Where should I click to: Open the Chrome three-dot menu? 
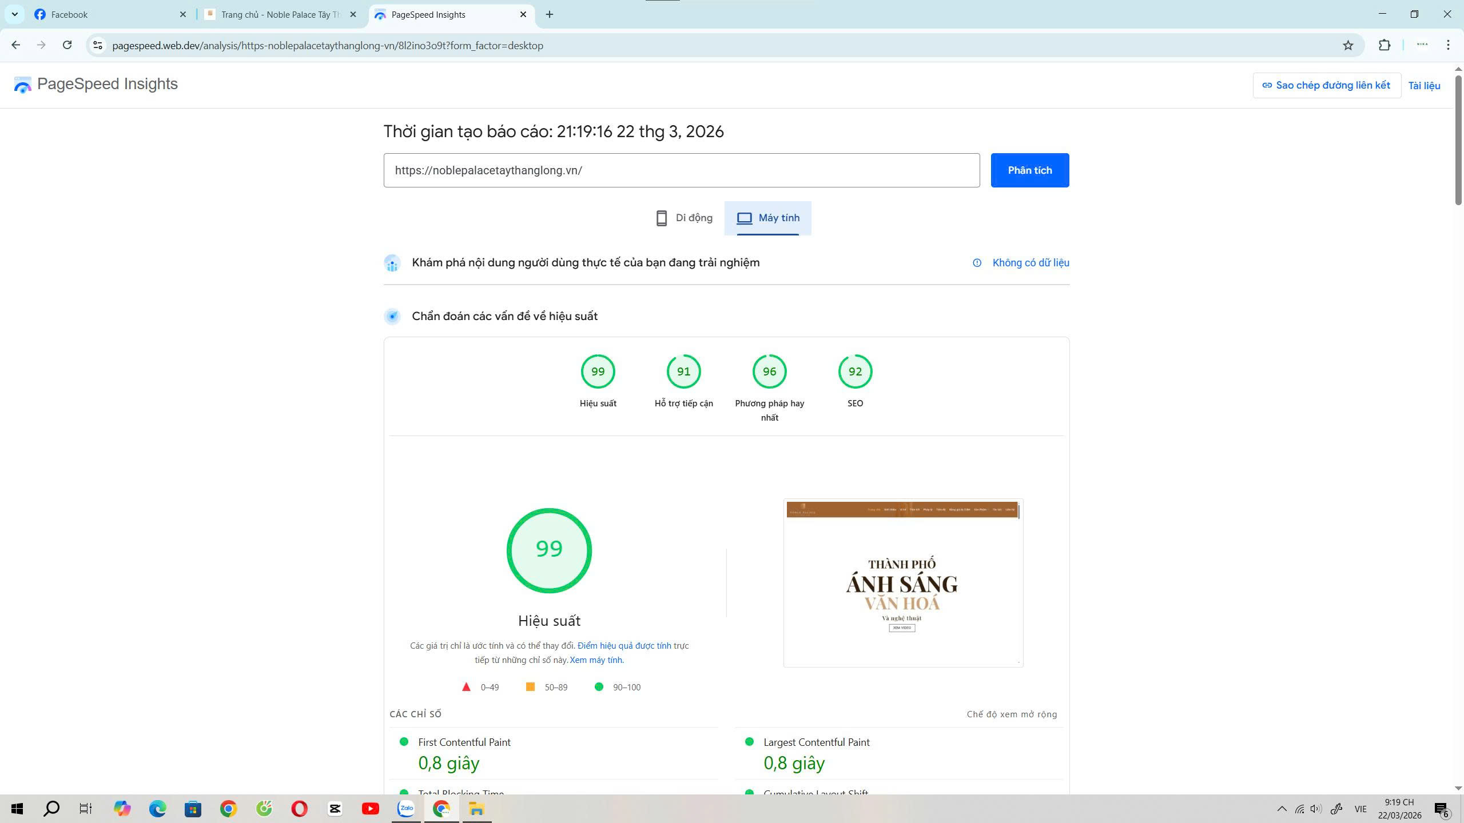pyautogui.click(x=1447, y=45)
